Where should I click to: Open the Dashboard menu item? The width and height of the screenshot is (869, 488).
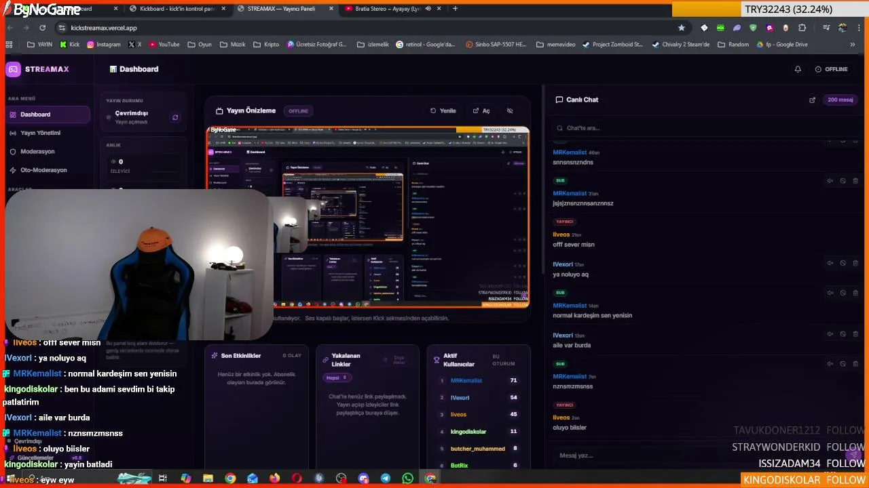click(48, 115)
